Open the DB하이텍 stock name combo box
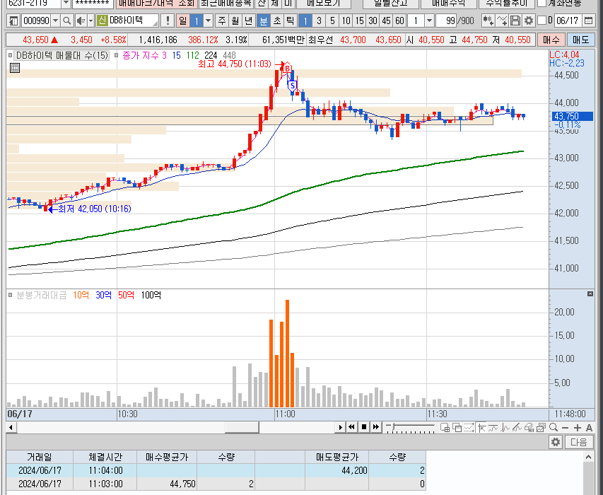The height and width of the screenshot is (495, 603). (x=127, y=21)
